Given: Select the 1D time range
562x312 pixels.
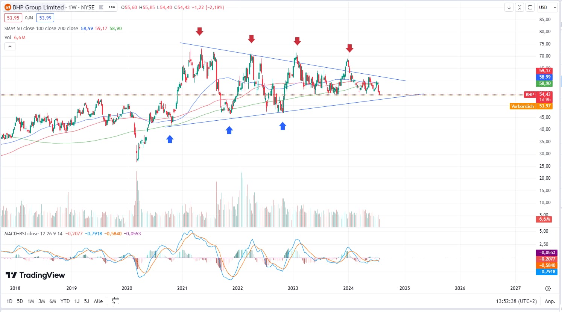Looking at the screenshot, I should 9,301.
